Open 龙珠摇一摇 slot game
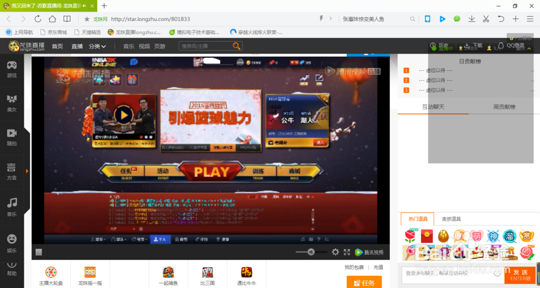540x288 pixels. (x=90, y=275)
